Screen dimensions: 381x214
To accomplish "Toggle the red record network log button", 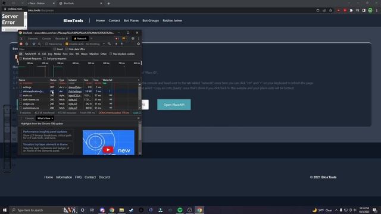I will pos(21,44).
